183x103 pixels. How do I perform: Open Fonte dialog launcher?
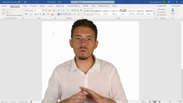pyautogui.click(x=55, y=18)
